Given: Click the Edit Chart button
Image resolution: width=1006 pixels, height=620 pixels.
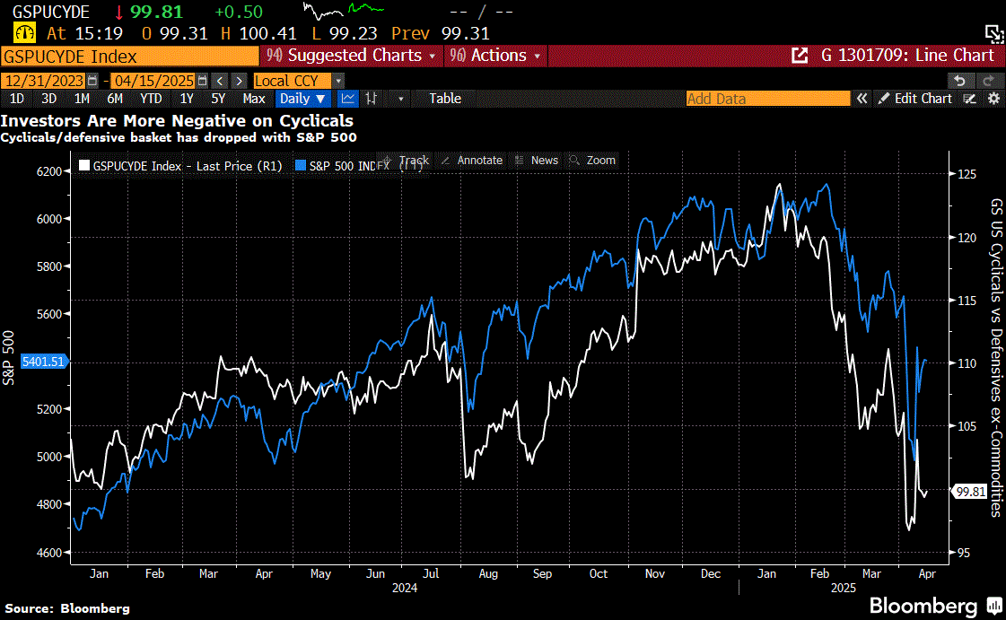Looking at the screenshot, I should pyautogui.click(x=914, y=99).
